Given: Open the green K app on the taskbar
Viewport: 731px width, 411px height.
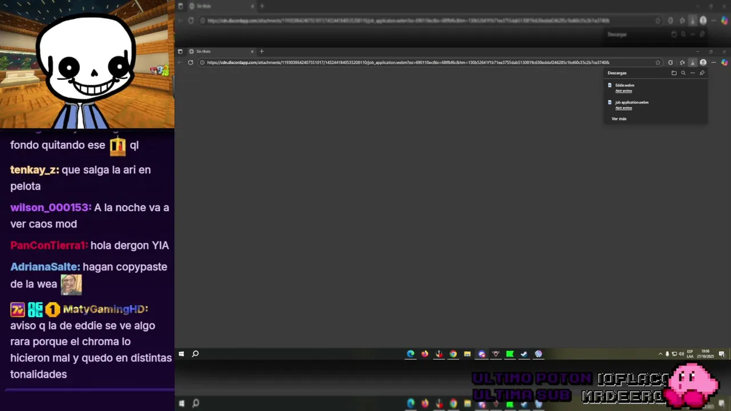Looking at the screenshot, I should (510, 354).
